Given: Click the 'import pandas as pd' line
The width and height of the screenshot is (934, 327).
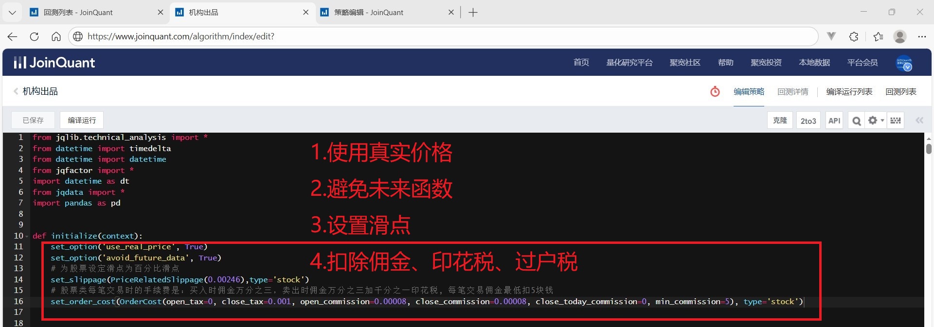Looking at the screenshot, I should coord(76,203).
